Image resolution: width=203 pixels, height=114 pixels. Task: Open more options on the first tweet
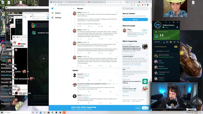(x=117, y=12)
